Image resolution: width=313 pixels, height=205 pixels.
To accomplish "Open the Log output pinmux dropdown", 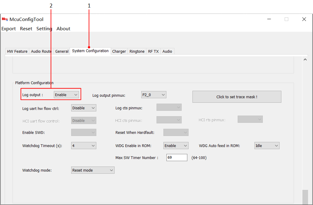I will point(154,95).
